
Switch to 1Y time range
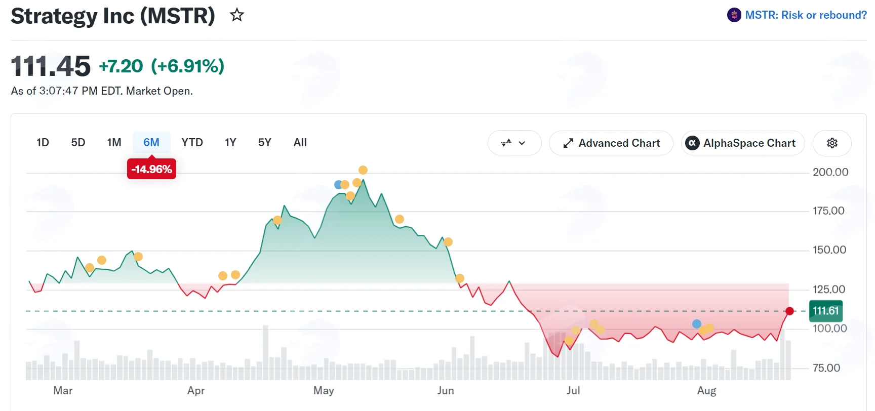(231, 143)
